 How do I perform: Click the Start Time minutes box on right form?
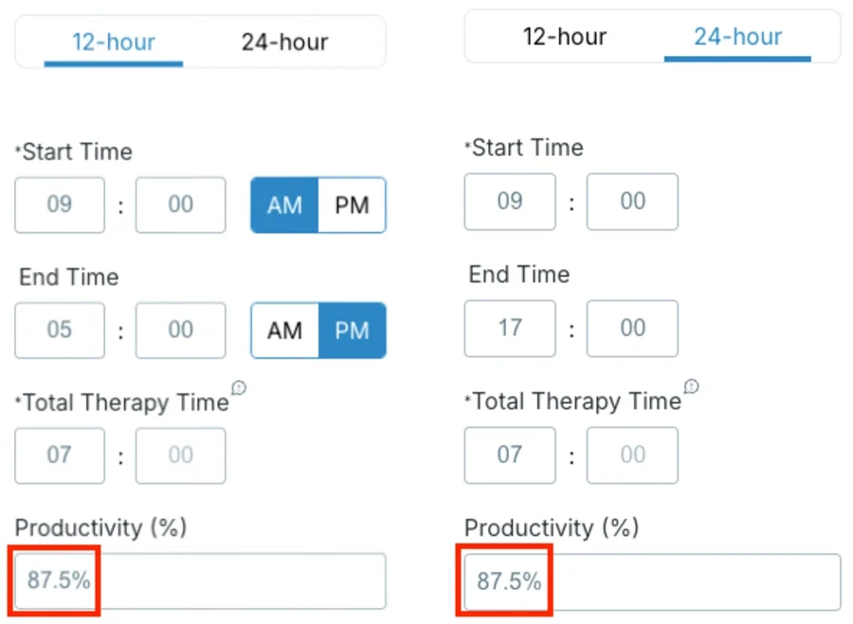632,202
